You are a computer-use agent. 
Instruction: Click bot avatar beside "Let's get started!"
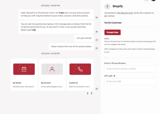pos(97,40)
